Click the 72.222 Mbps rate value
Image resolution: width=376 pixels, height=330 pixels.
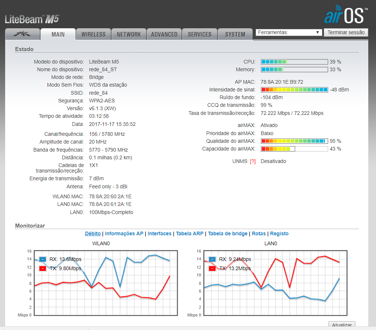point(292,113)
